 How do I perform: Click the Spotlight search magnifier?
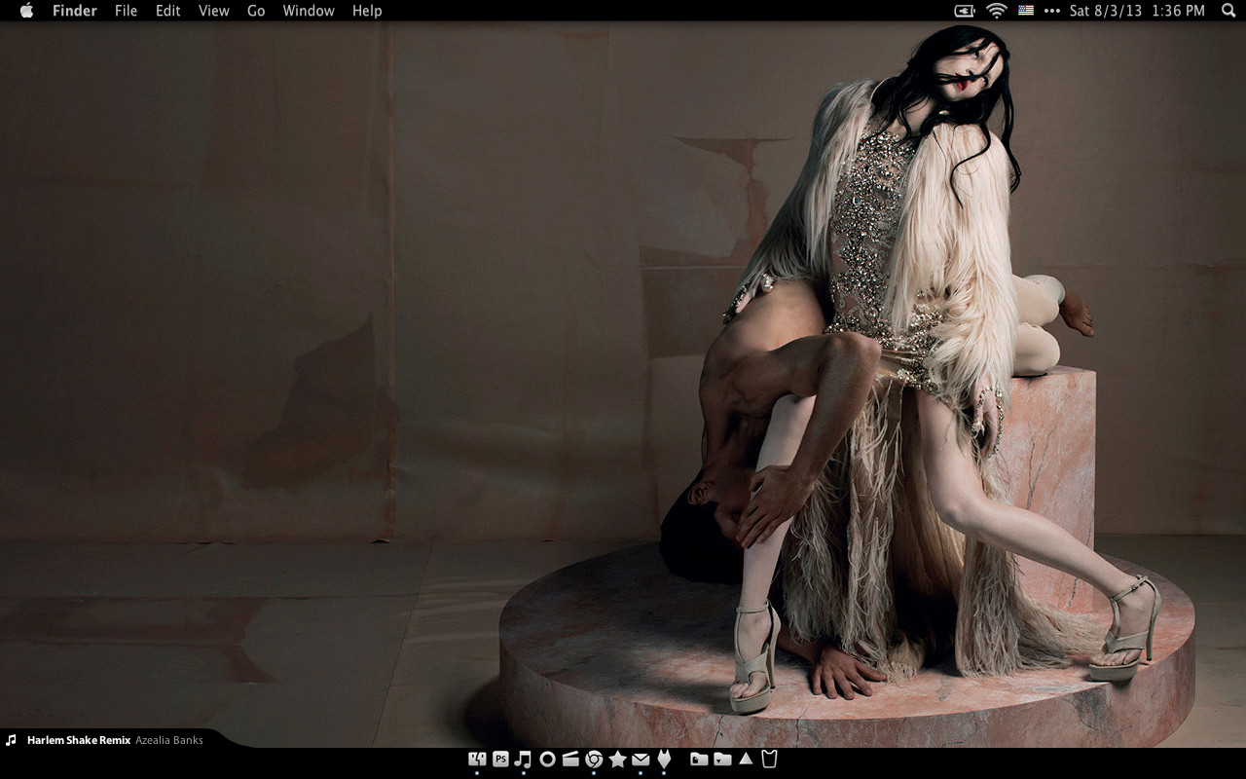pyautogui.click(x=1228, y=11)
